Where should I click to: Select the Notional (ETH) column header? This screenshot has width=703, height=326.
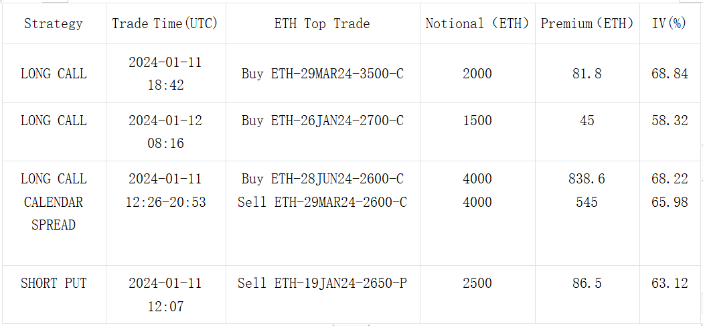click(x=477, y=23)
